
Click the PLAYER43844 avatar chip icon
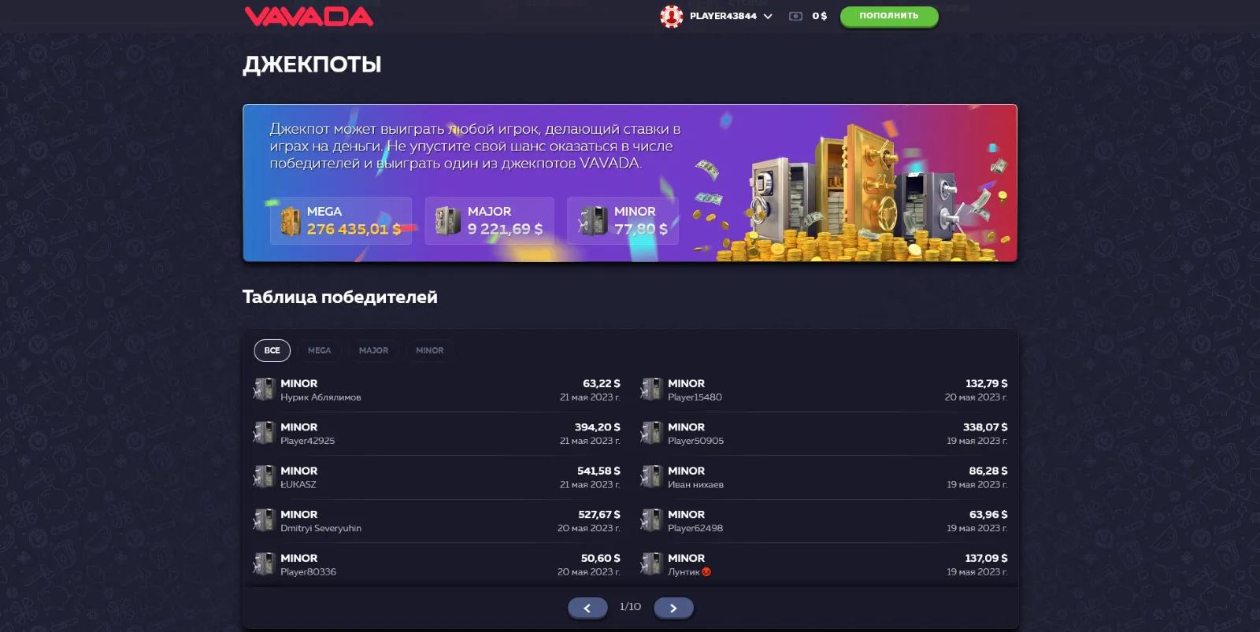671,16
